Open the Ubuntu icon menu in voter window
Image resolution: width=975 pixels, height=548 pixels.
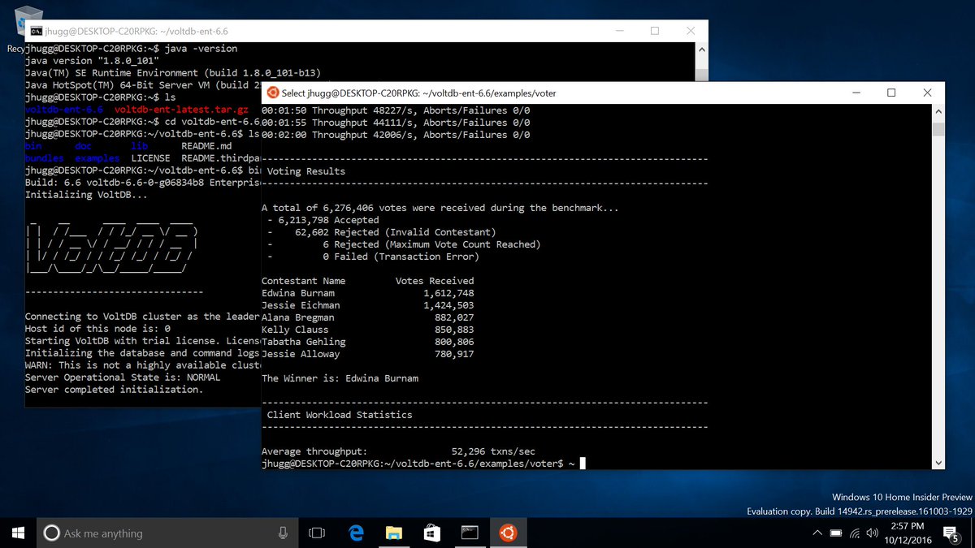272,93
